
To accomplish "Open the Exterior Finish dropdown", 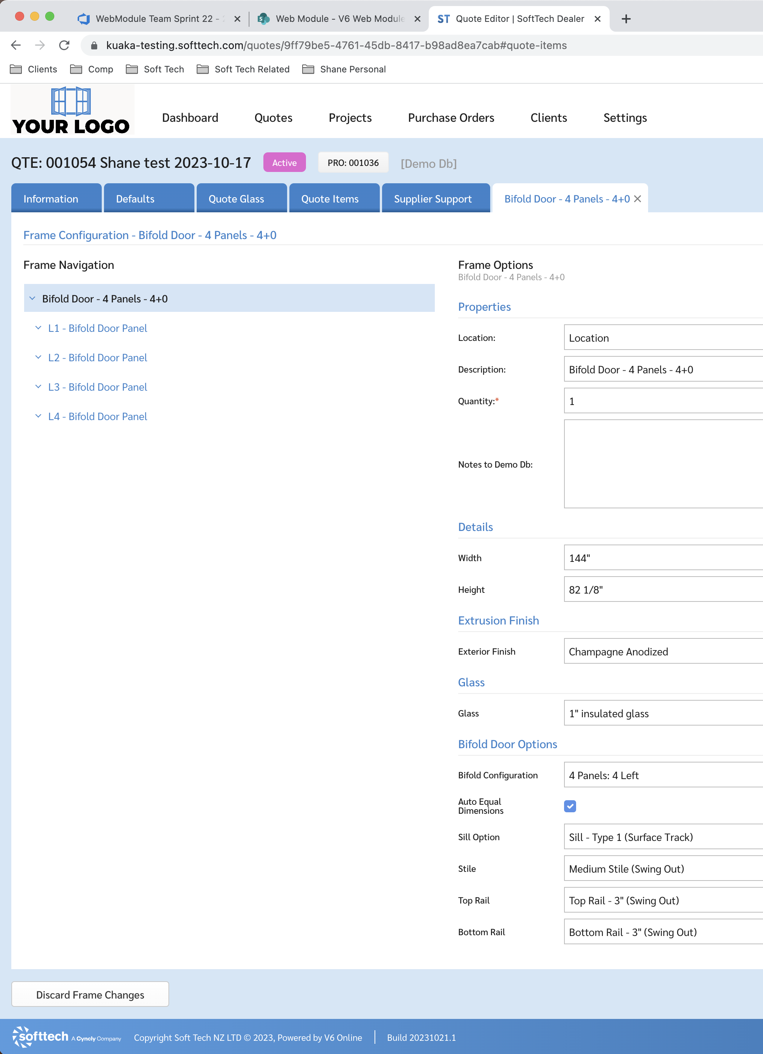I will coord(663,652).
